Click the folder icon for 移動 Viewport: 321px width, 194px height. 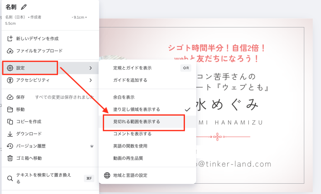point(10,109)
